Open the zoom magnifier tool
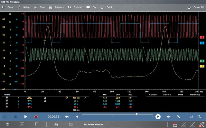206x128 pixels. pyautogui.click(x=200, y=117)
